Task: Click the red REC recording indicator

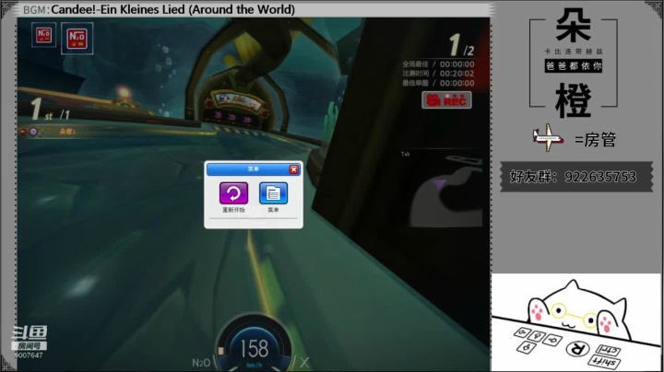Action: click(446, 100)
